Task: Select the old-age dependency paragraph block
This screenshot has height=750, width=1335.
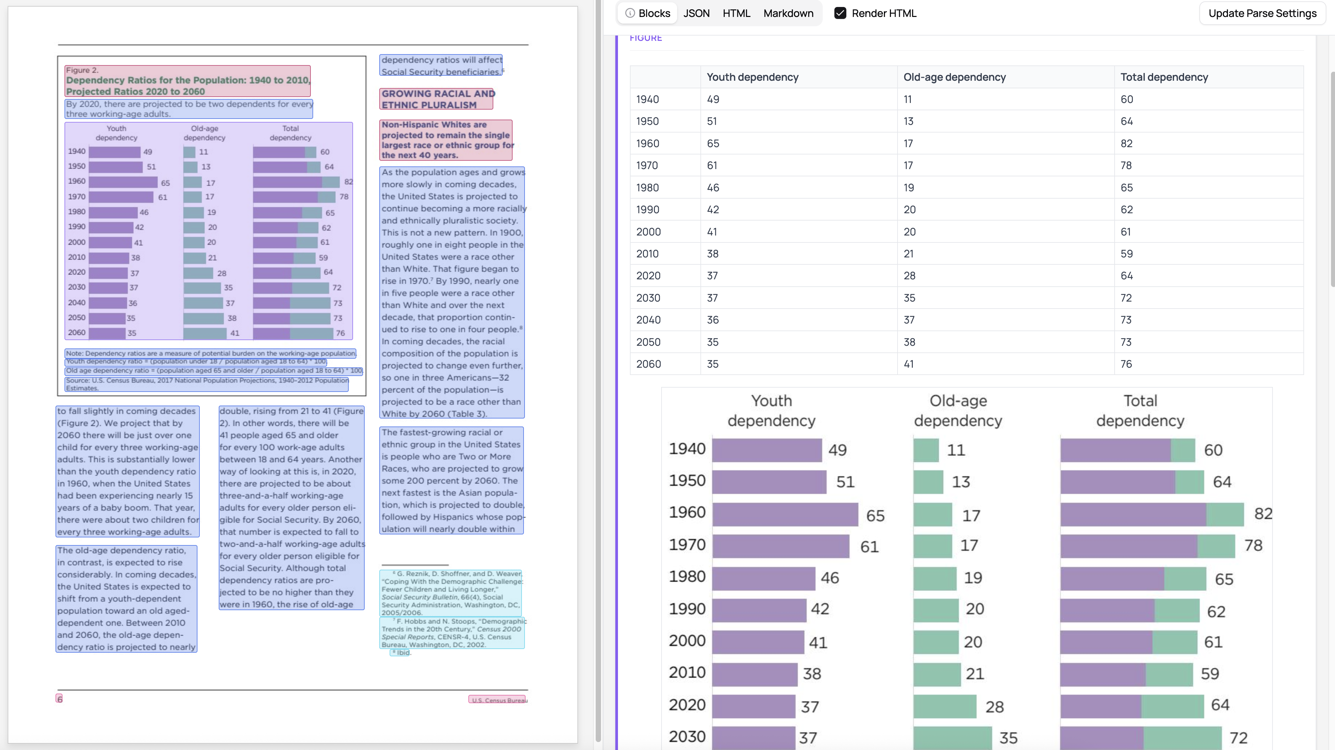Action: (x=126, y=598)
